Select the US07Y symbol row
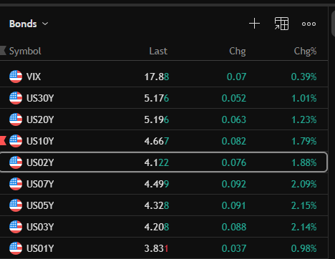The image size is (335, 259). [x=164, y=184]
